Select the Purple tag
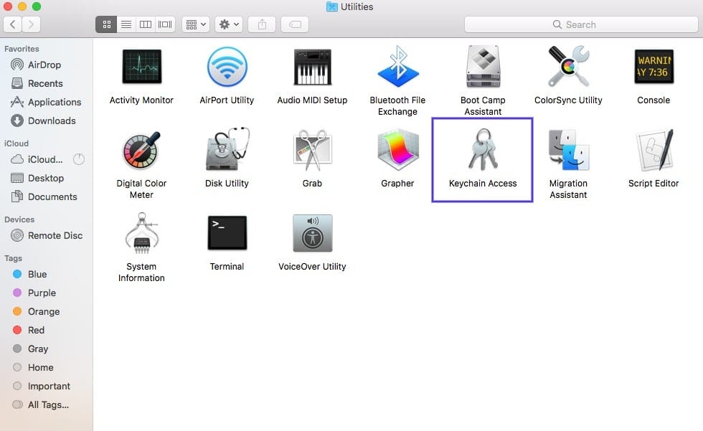 pos(42,293)
